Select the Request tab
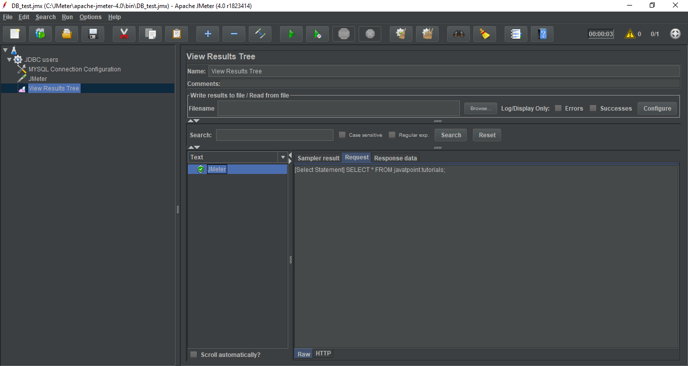The image size is (688, 366). click(x=357, y=157)
